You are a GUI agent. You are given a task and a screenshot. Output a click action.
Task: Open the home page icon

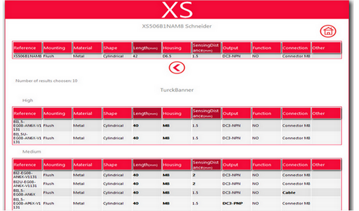coord(328,31)
